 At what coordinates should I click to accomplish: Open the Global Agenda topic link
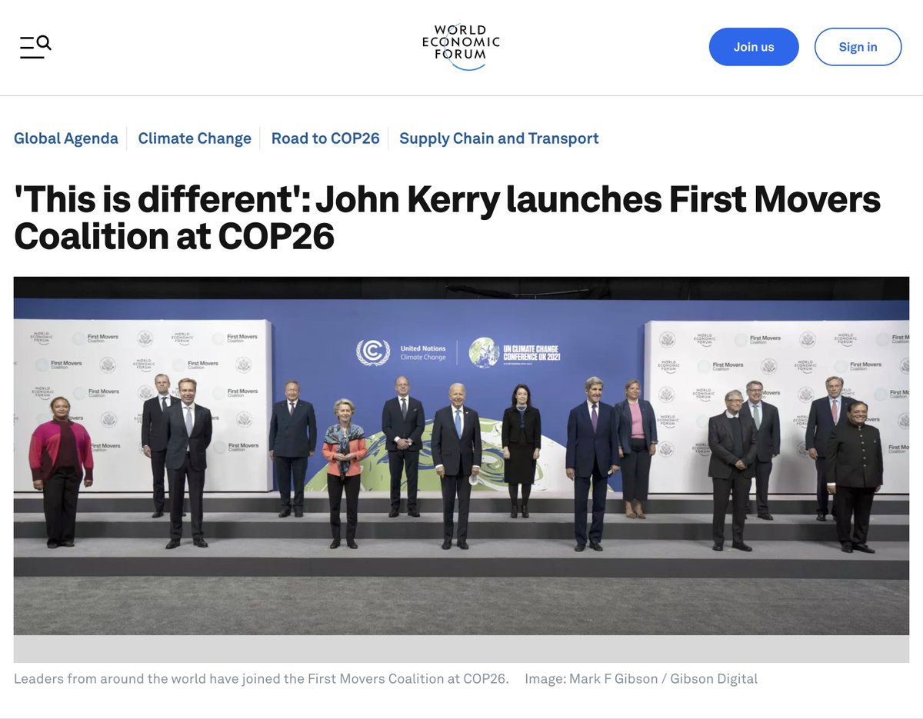point(66,138)
